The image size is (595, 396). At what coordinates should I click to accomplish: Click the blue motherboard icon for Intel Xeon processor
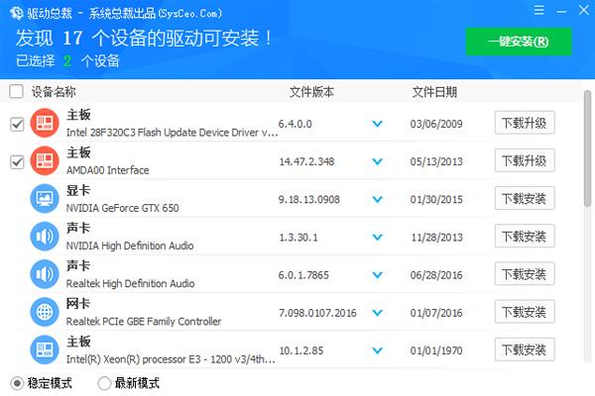(45, 349)
